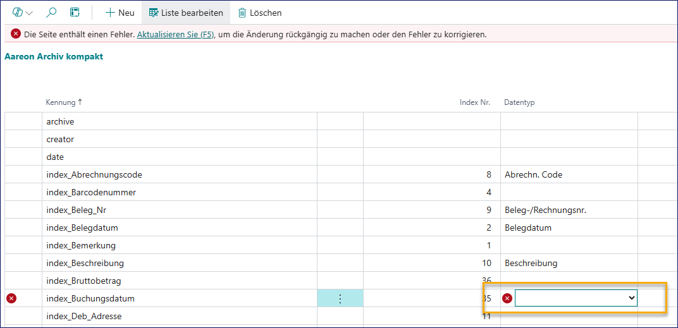The width and height of the screenshot is (678, 328).
Task: Click the Aktualisieren Sie (F5) link
Action: (175, 34)
